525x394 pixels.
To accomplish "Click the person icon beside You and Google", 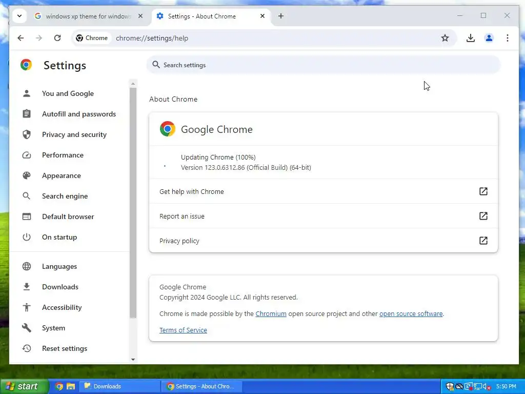I will (x=27, y=93).
